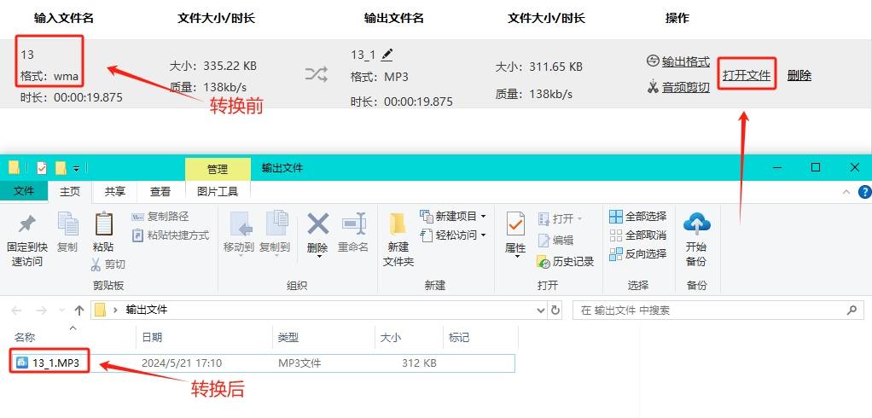Pin to quick access (固定到快速访问)

pyautogui.click(x=26, y=240)
